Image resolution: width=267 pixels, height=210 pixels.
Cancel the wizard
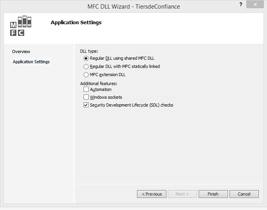pyautogui.click(x=244, y=194)
